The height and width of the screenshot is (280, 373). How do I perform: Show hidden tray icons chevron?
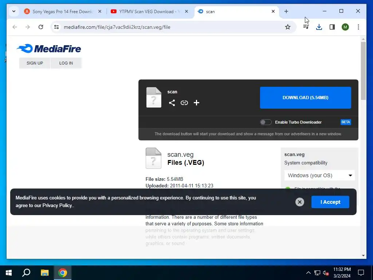pos(308,273)
